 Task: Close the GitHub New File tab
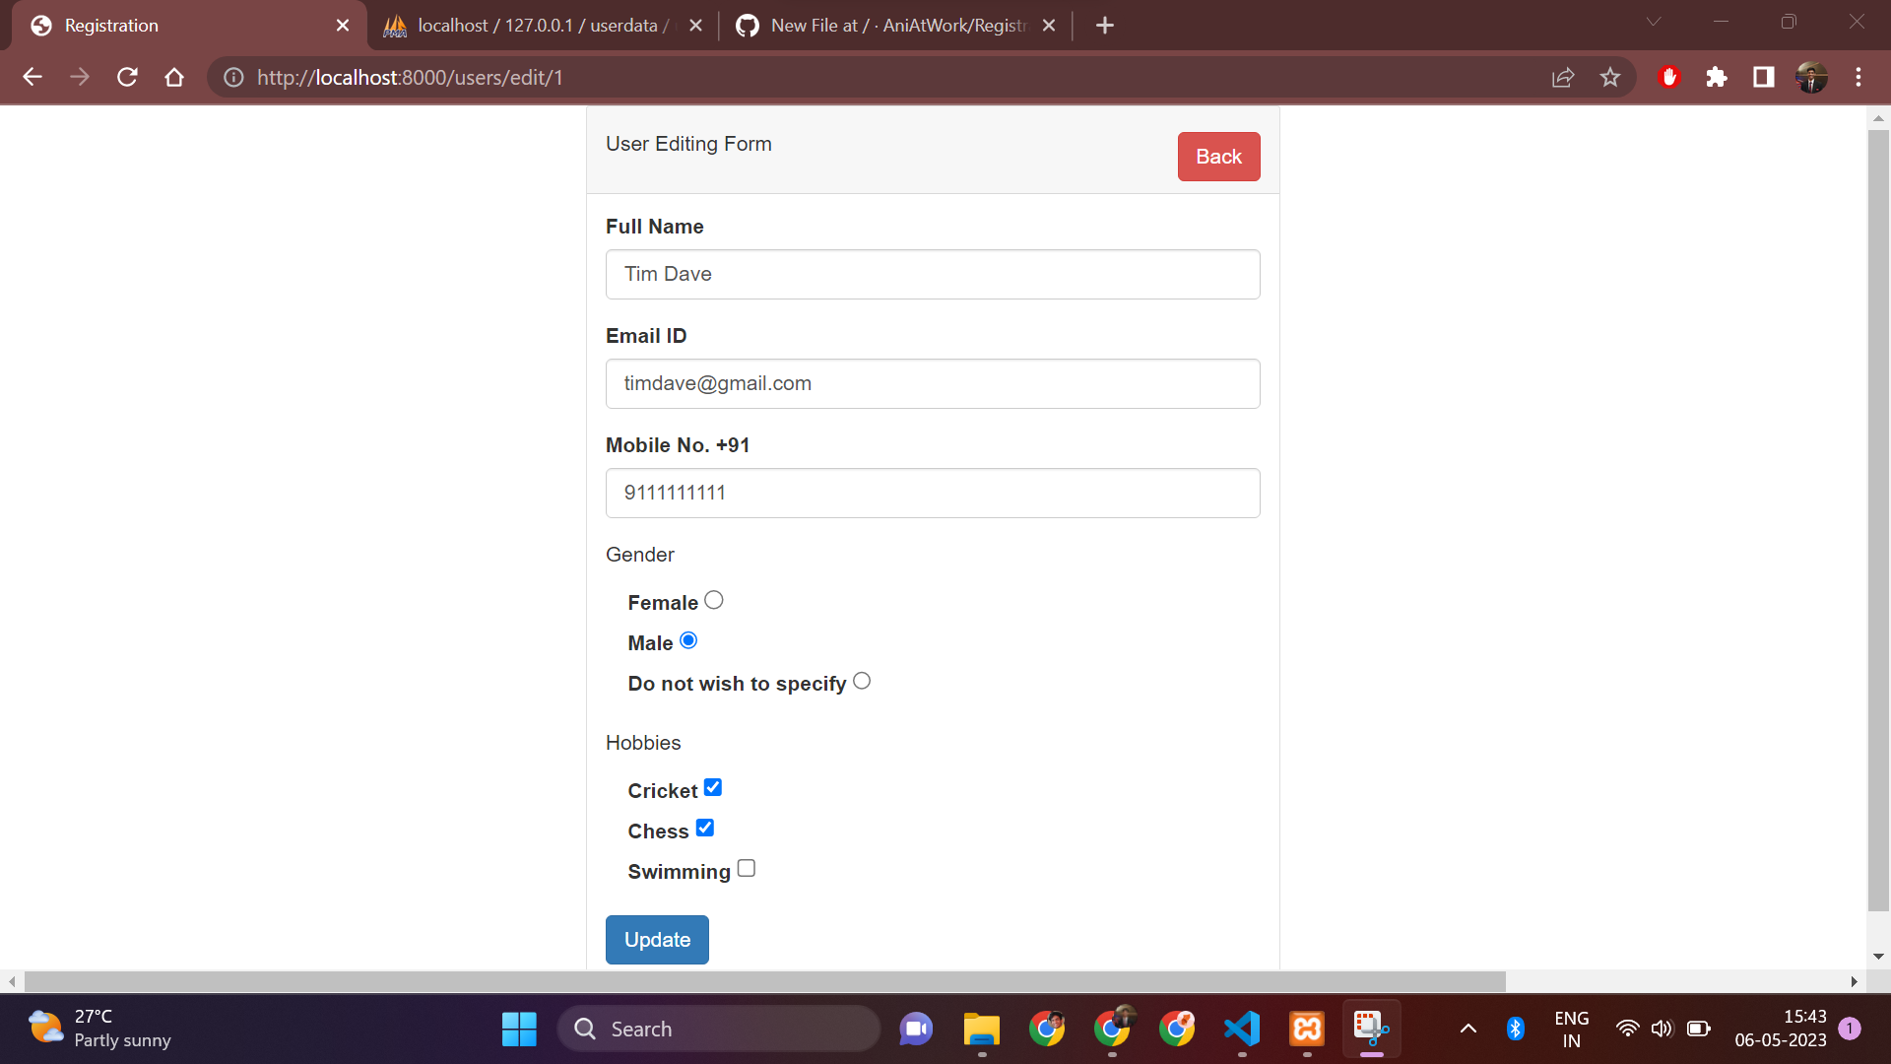[1049, 26]
